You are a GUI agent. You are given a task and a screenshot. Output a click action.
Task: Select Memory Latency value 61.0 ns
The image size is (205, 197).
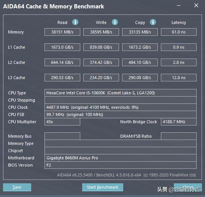click(179, 32)
